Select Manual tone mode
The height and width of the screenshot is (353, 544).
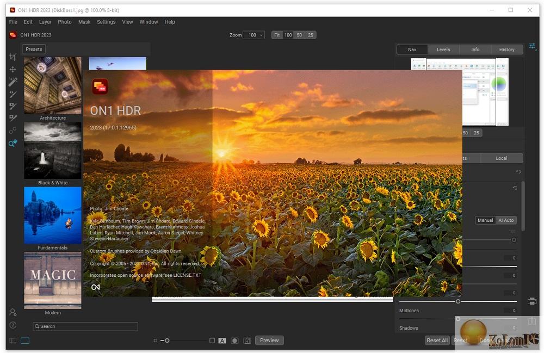tap(485, 220)
